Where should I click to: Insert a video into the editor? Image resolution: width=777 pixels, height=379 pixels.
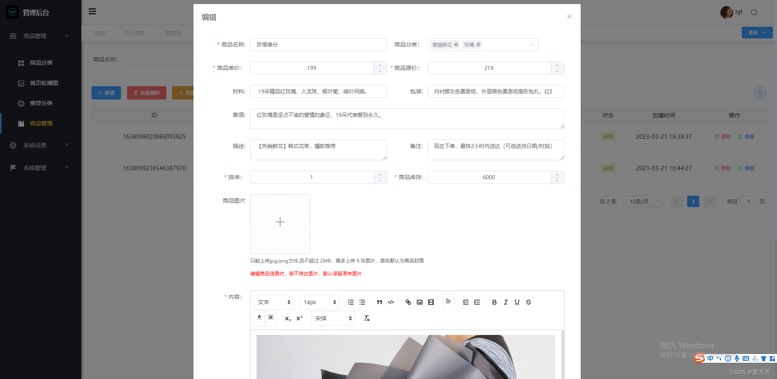(431, 302)
